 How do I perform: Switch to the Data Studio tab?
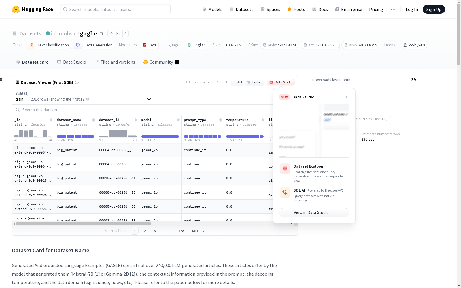pyautogui.click(x=72, y=62)
